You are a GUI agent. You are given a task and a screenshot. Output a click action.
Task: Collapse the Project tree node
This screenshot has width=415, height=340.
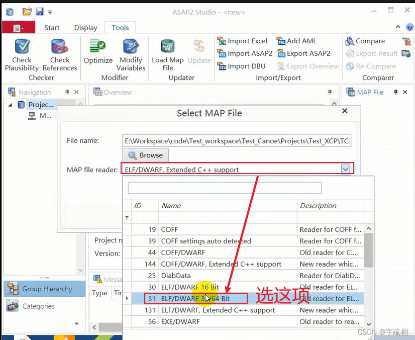(x=10, y=105)
